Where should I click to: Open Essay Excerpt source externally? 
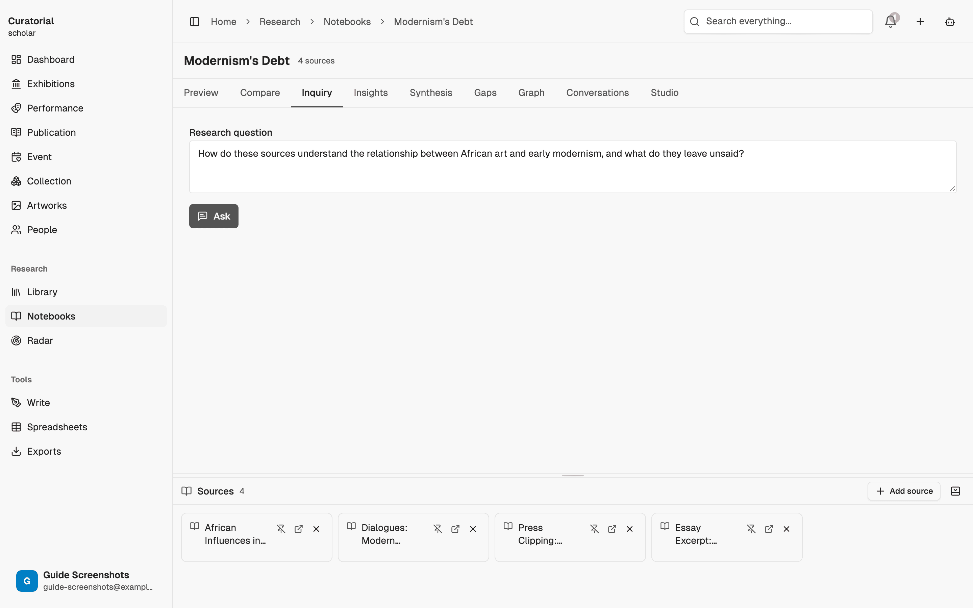[769, 529]
